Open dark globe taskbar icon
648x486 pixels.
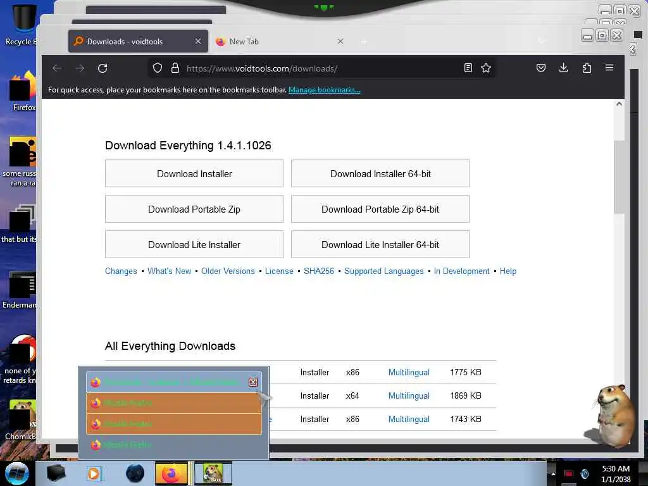[x=135, y=473]
